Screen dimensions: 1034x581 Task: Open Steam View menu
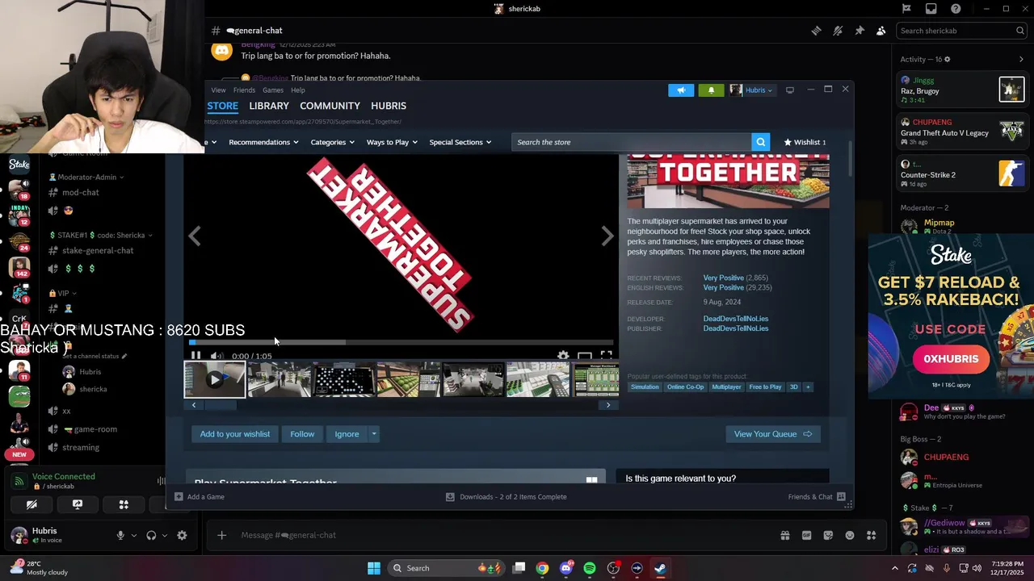coord(218,90)
